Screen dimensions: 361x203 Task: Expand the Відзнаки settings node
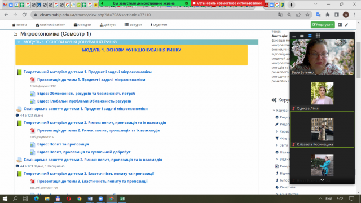277,159
